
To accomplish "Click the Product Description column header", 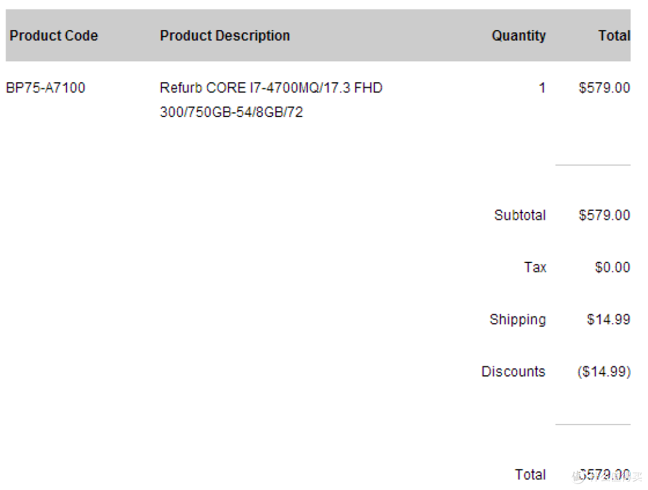I will 225,35.
